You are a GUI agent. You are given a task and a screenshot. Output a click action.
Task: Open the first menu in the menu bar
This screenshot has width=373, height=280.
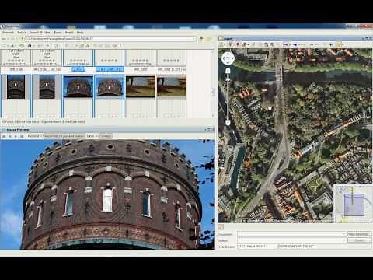[8, 33]
